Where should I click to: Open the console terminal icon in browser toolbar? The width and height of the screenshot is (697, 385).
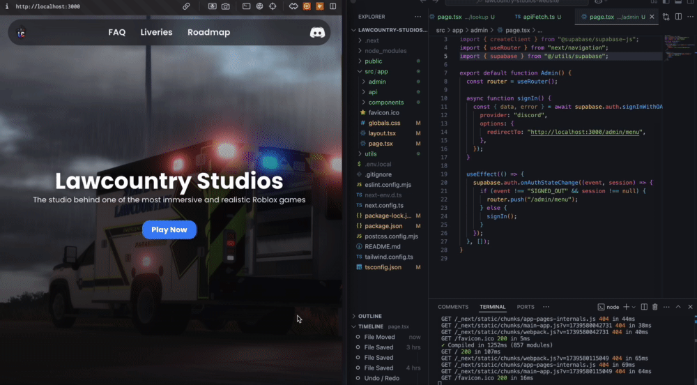[246, 6]
